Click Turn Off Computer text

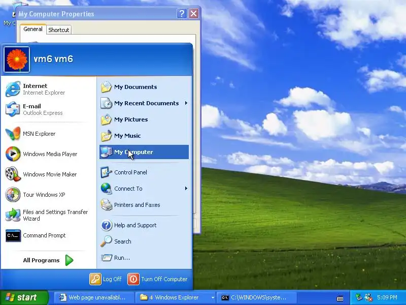164,279
